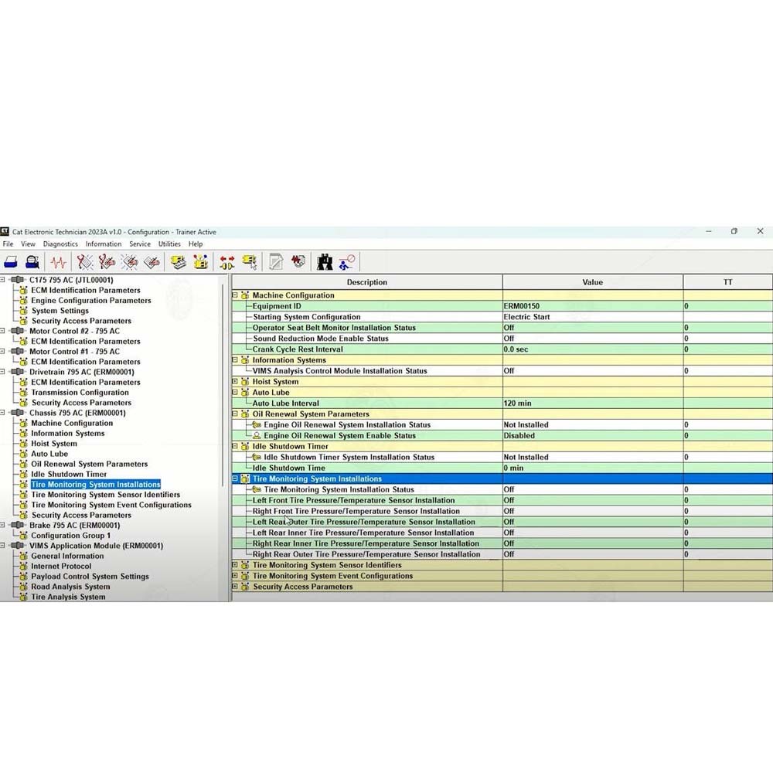The image size is (773, 773).
Task: Open Logged Event Codes toolbar icon
Action: pyautogui.click(x=152, y=262)
